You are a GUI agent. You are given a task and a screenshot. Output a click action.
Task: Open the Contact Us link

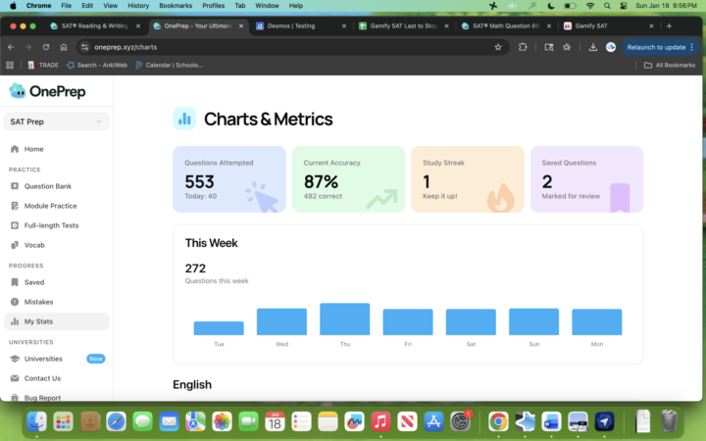pos(42,378)
